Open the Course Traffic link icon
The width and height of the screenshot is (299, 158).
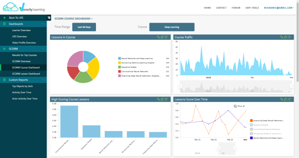(282, 37)
